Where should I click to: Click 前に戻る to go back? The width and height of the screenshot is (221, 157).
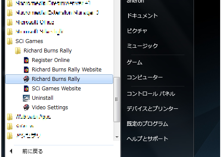click(33, 151)
